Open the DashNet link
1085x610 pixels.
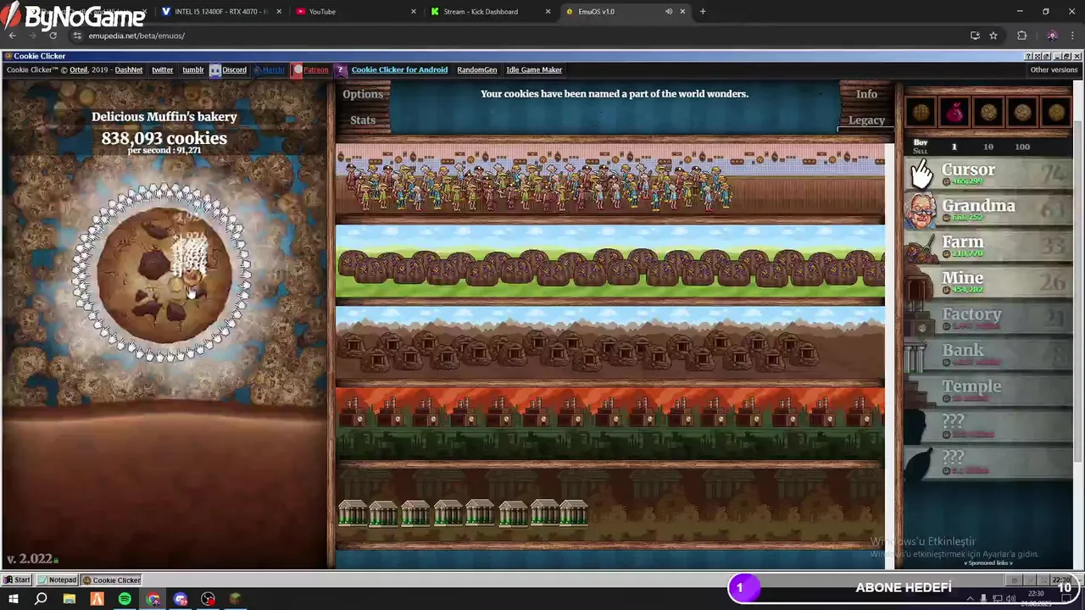(129, 69)
